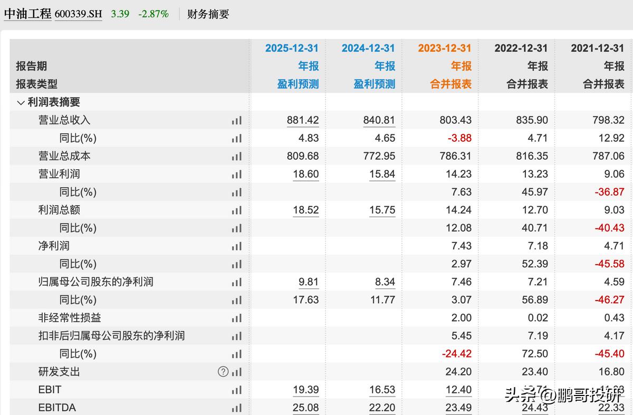
Task: Open trend chart icon for EBIT
Action: point(237,390)
